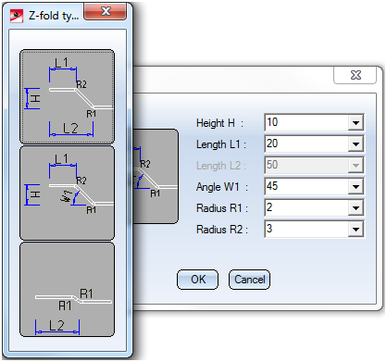Click the Radius R2 field showing 3

click(x=306, y=230)
